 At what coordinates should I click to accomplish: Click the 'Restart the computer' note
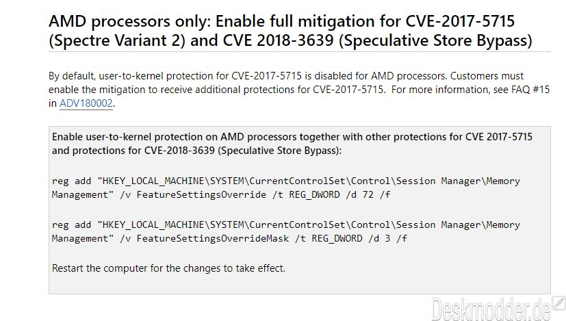pyautogui.click(x=168, y=268)
